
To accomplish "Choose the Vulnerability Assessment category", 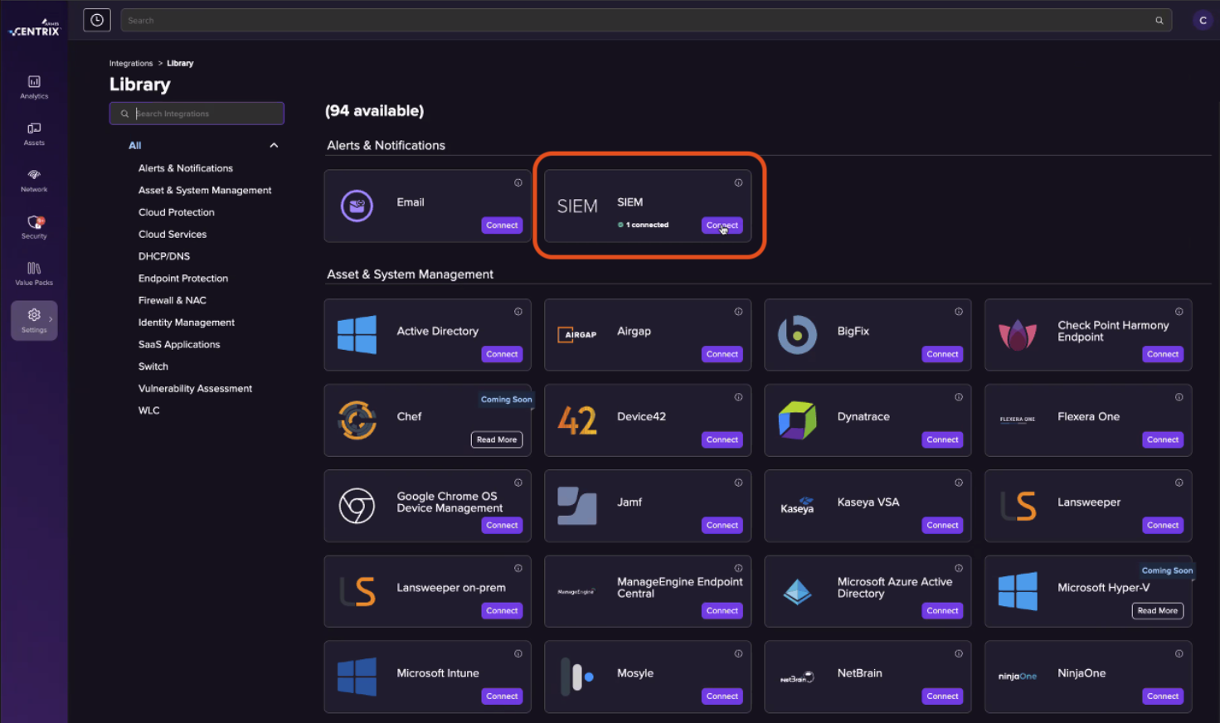I will (x=195, y=389).
